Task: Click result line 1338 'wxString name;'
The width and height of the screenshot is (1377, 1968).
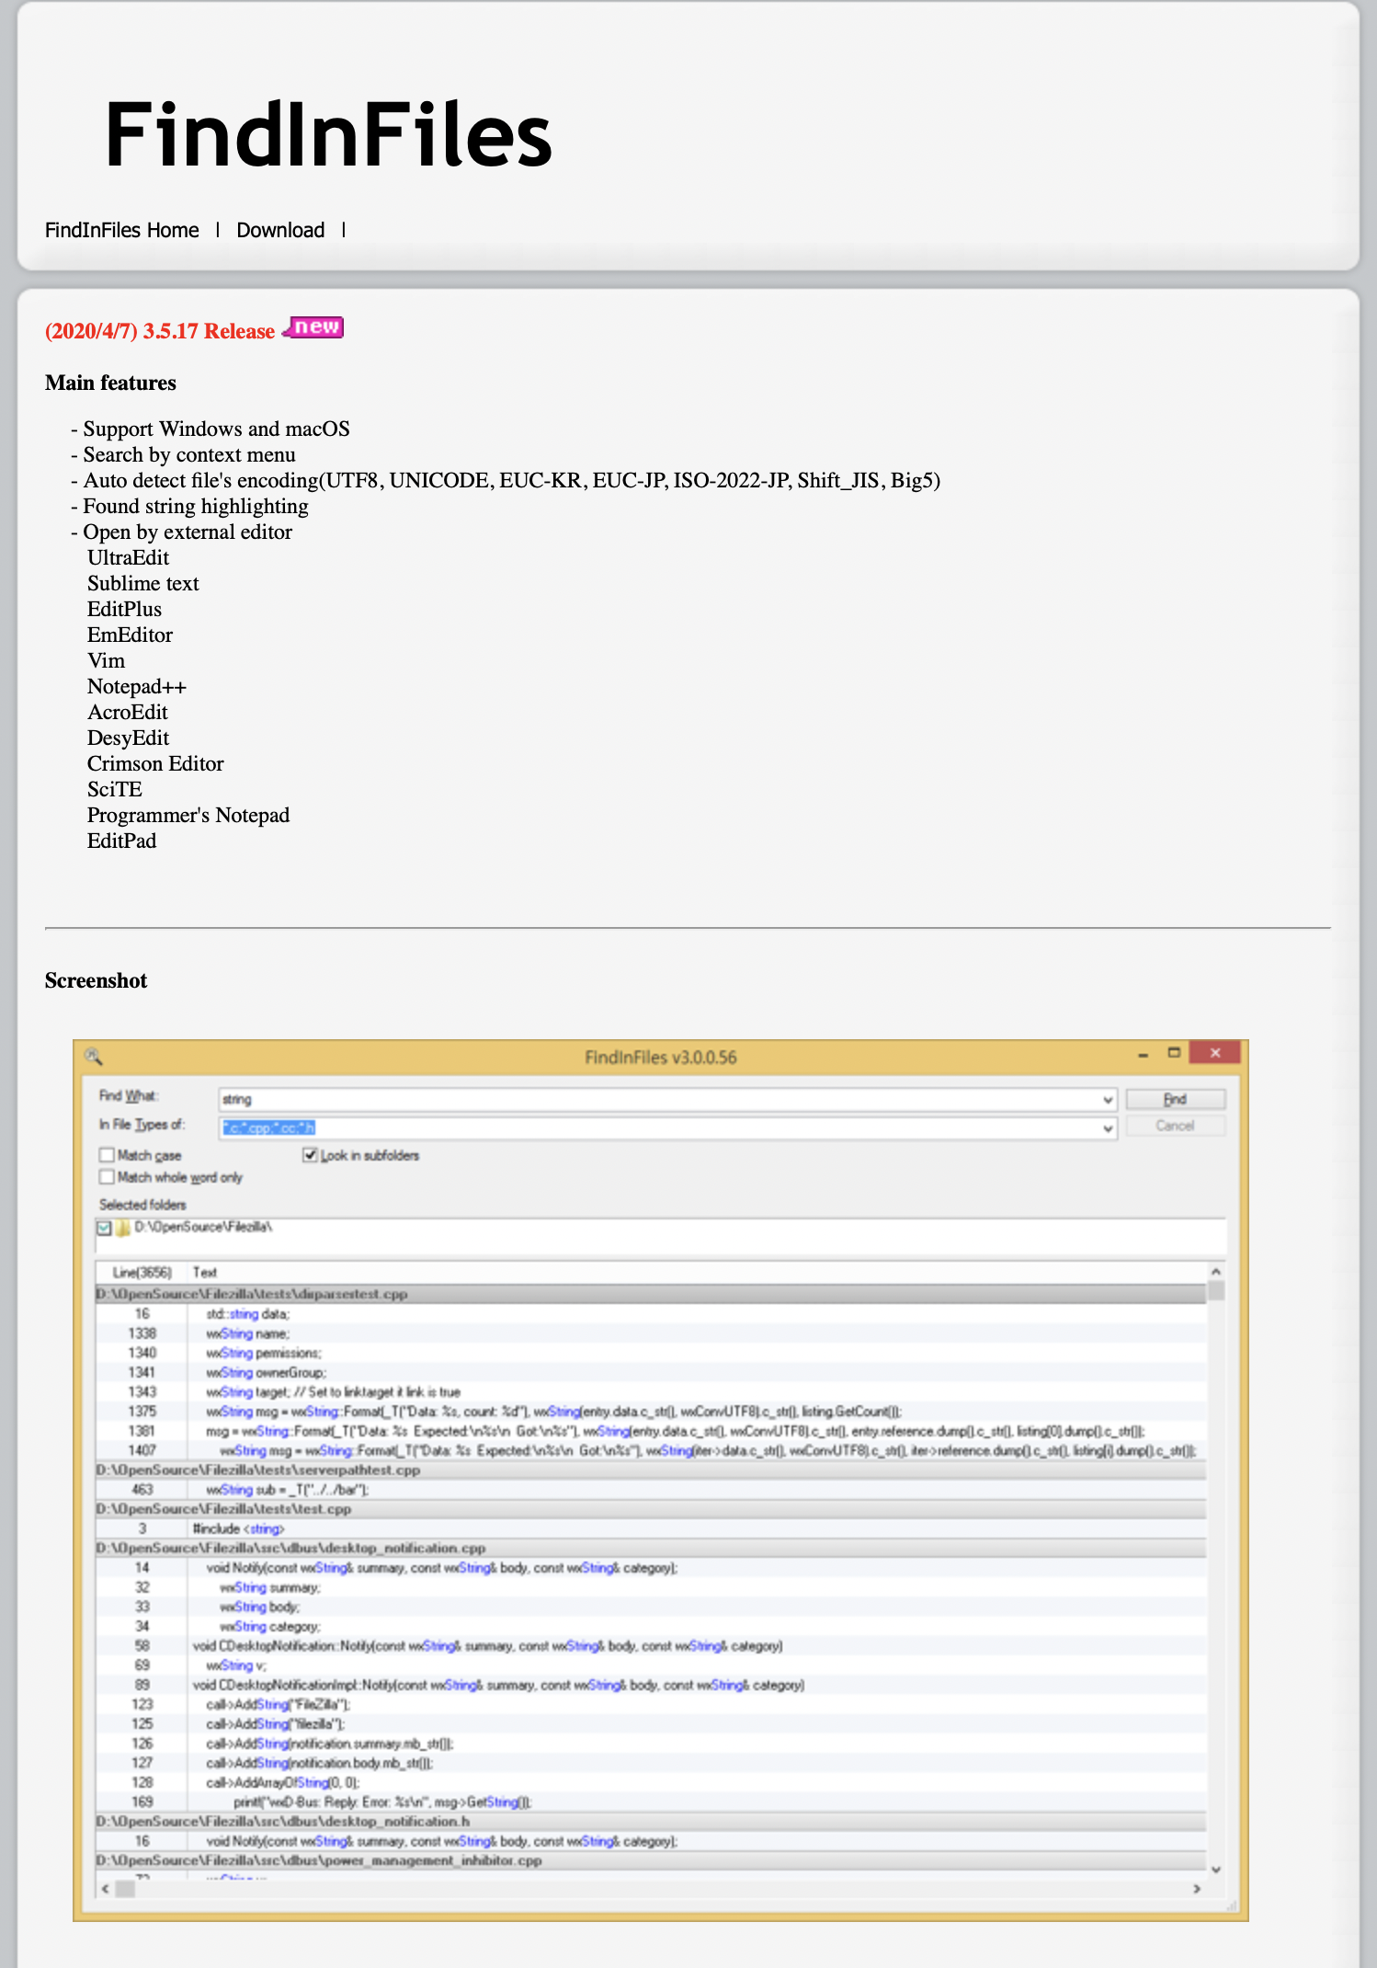Action: [x=651, y=1333]
